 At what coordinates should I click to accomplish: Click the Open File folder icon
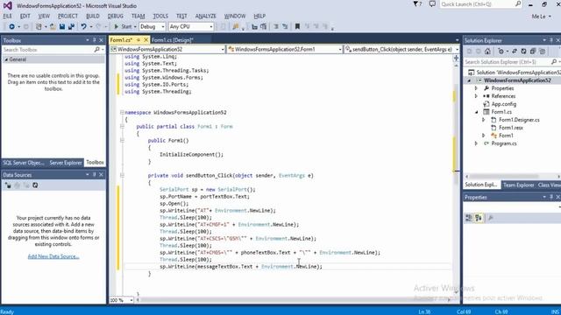tap(53, 27)
